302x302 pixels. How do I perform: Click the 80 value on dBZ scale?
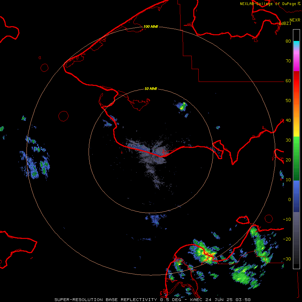pos(288,41)
